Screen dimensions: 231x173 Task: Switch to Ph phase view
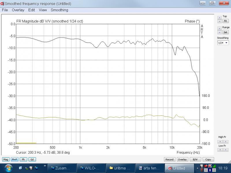click(x=23, y=159)
